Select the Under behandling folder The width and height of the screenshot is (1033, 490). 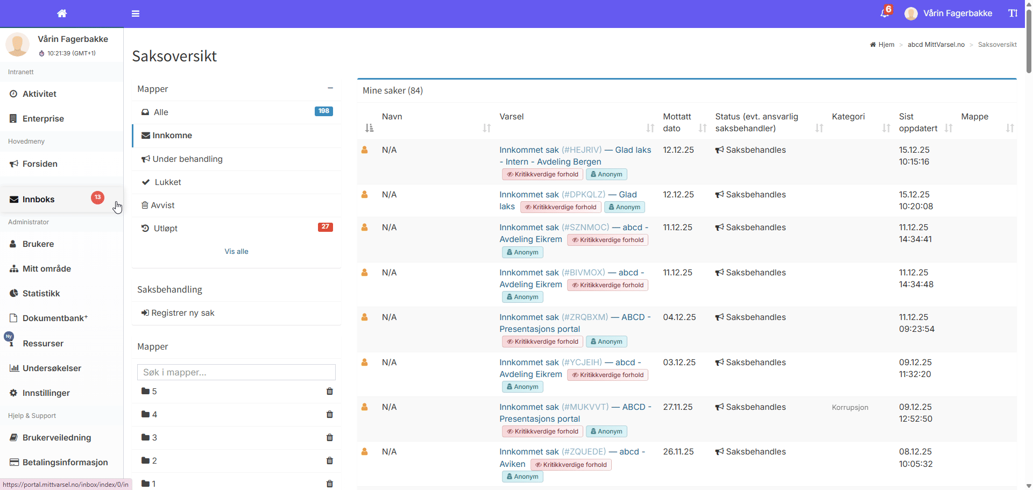coord(187,159)
